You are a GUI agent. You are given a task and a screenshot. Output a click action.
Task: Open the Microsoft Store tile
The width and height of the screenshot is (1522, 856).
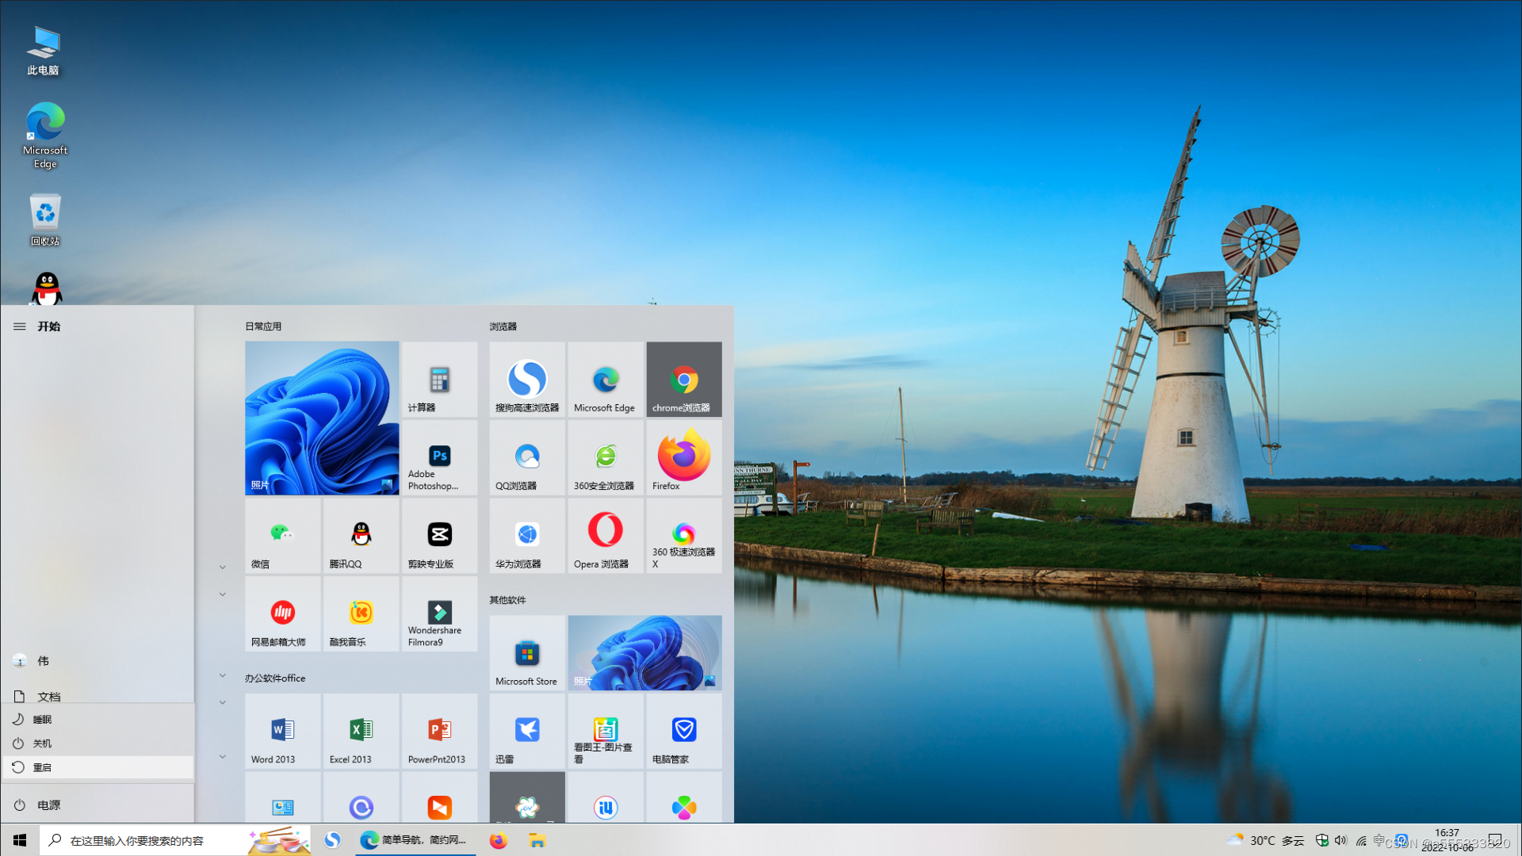[x=527, y=653]
